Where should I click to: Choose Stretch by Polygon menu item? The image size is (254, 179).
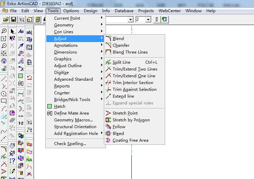click(x=131, y=120)
